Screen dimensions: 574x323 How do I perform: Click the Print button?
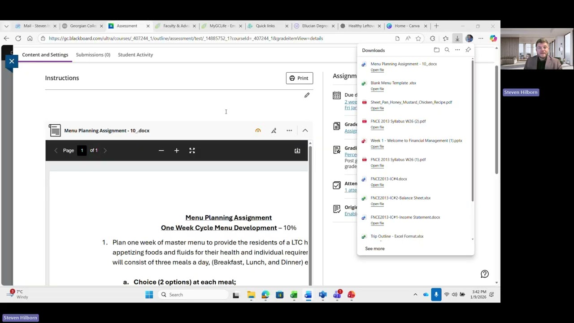(x=299, y=78)
